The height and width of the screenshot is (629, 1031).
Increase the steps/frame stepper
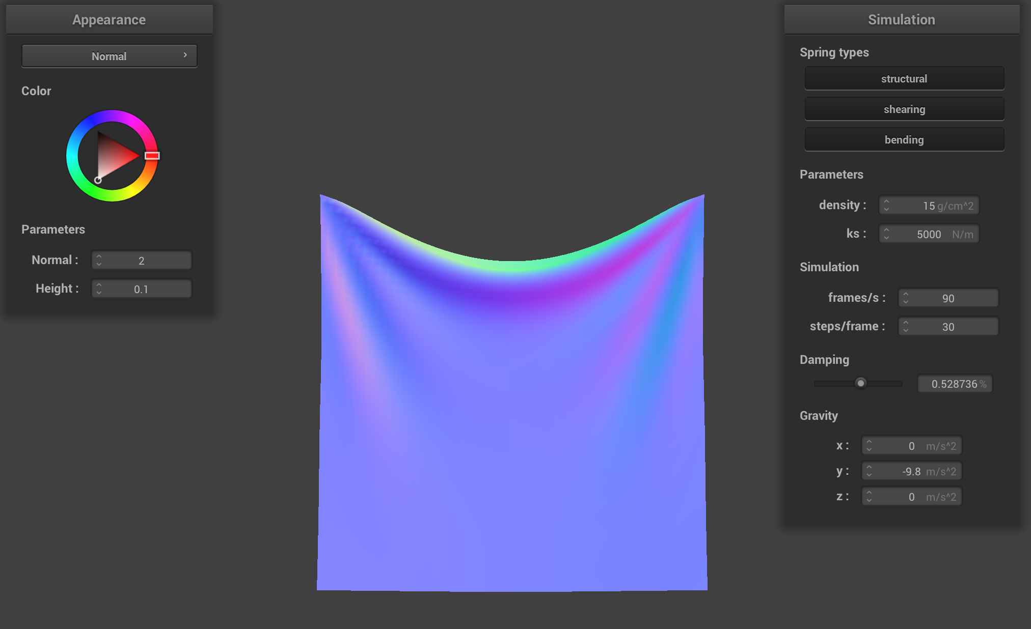pyautogui.click(x=906, y=323)
